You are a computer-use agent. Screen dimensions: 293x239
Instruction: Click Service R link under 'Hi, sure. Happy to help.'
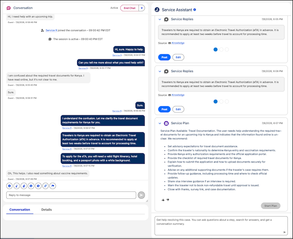(x=117, y=56)
